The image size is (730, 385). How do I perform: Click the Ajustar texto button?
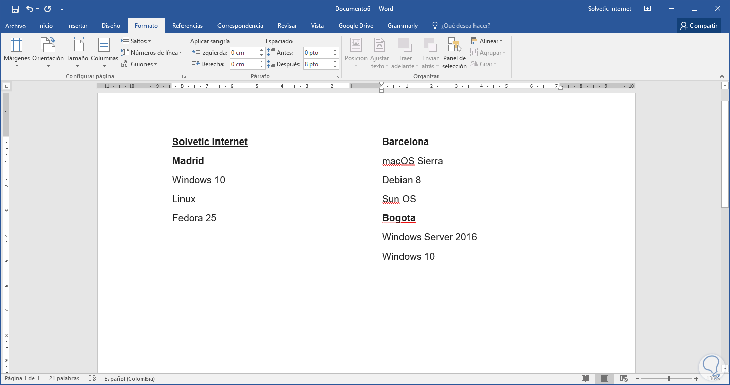click(x=379, y=53)
